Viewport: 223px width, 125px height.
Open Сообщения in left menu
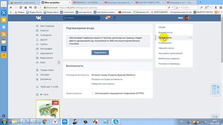[x=46, y=35]
